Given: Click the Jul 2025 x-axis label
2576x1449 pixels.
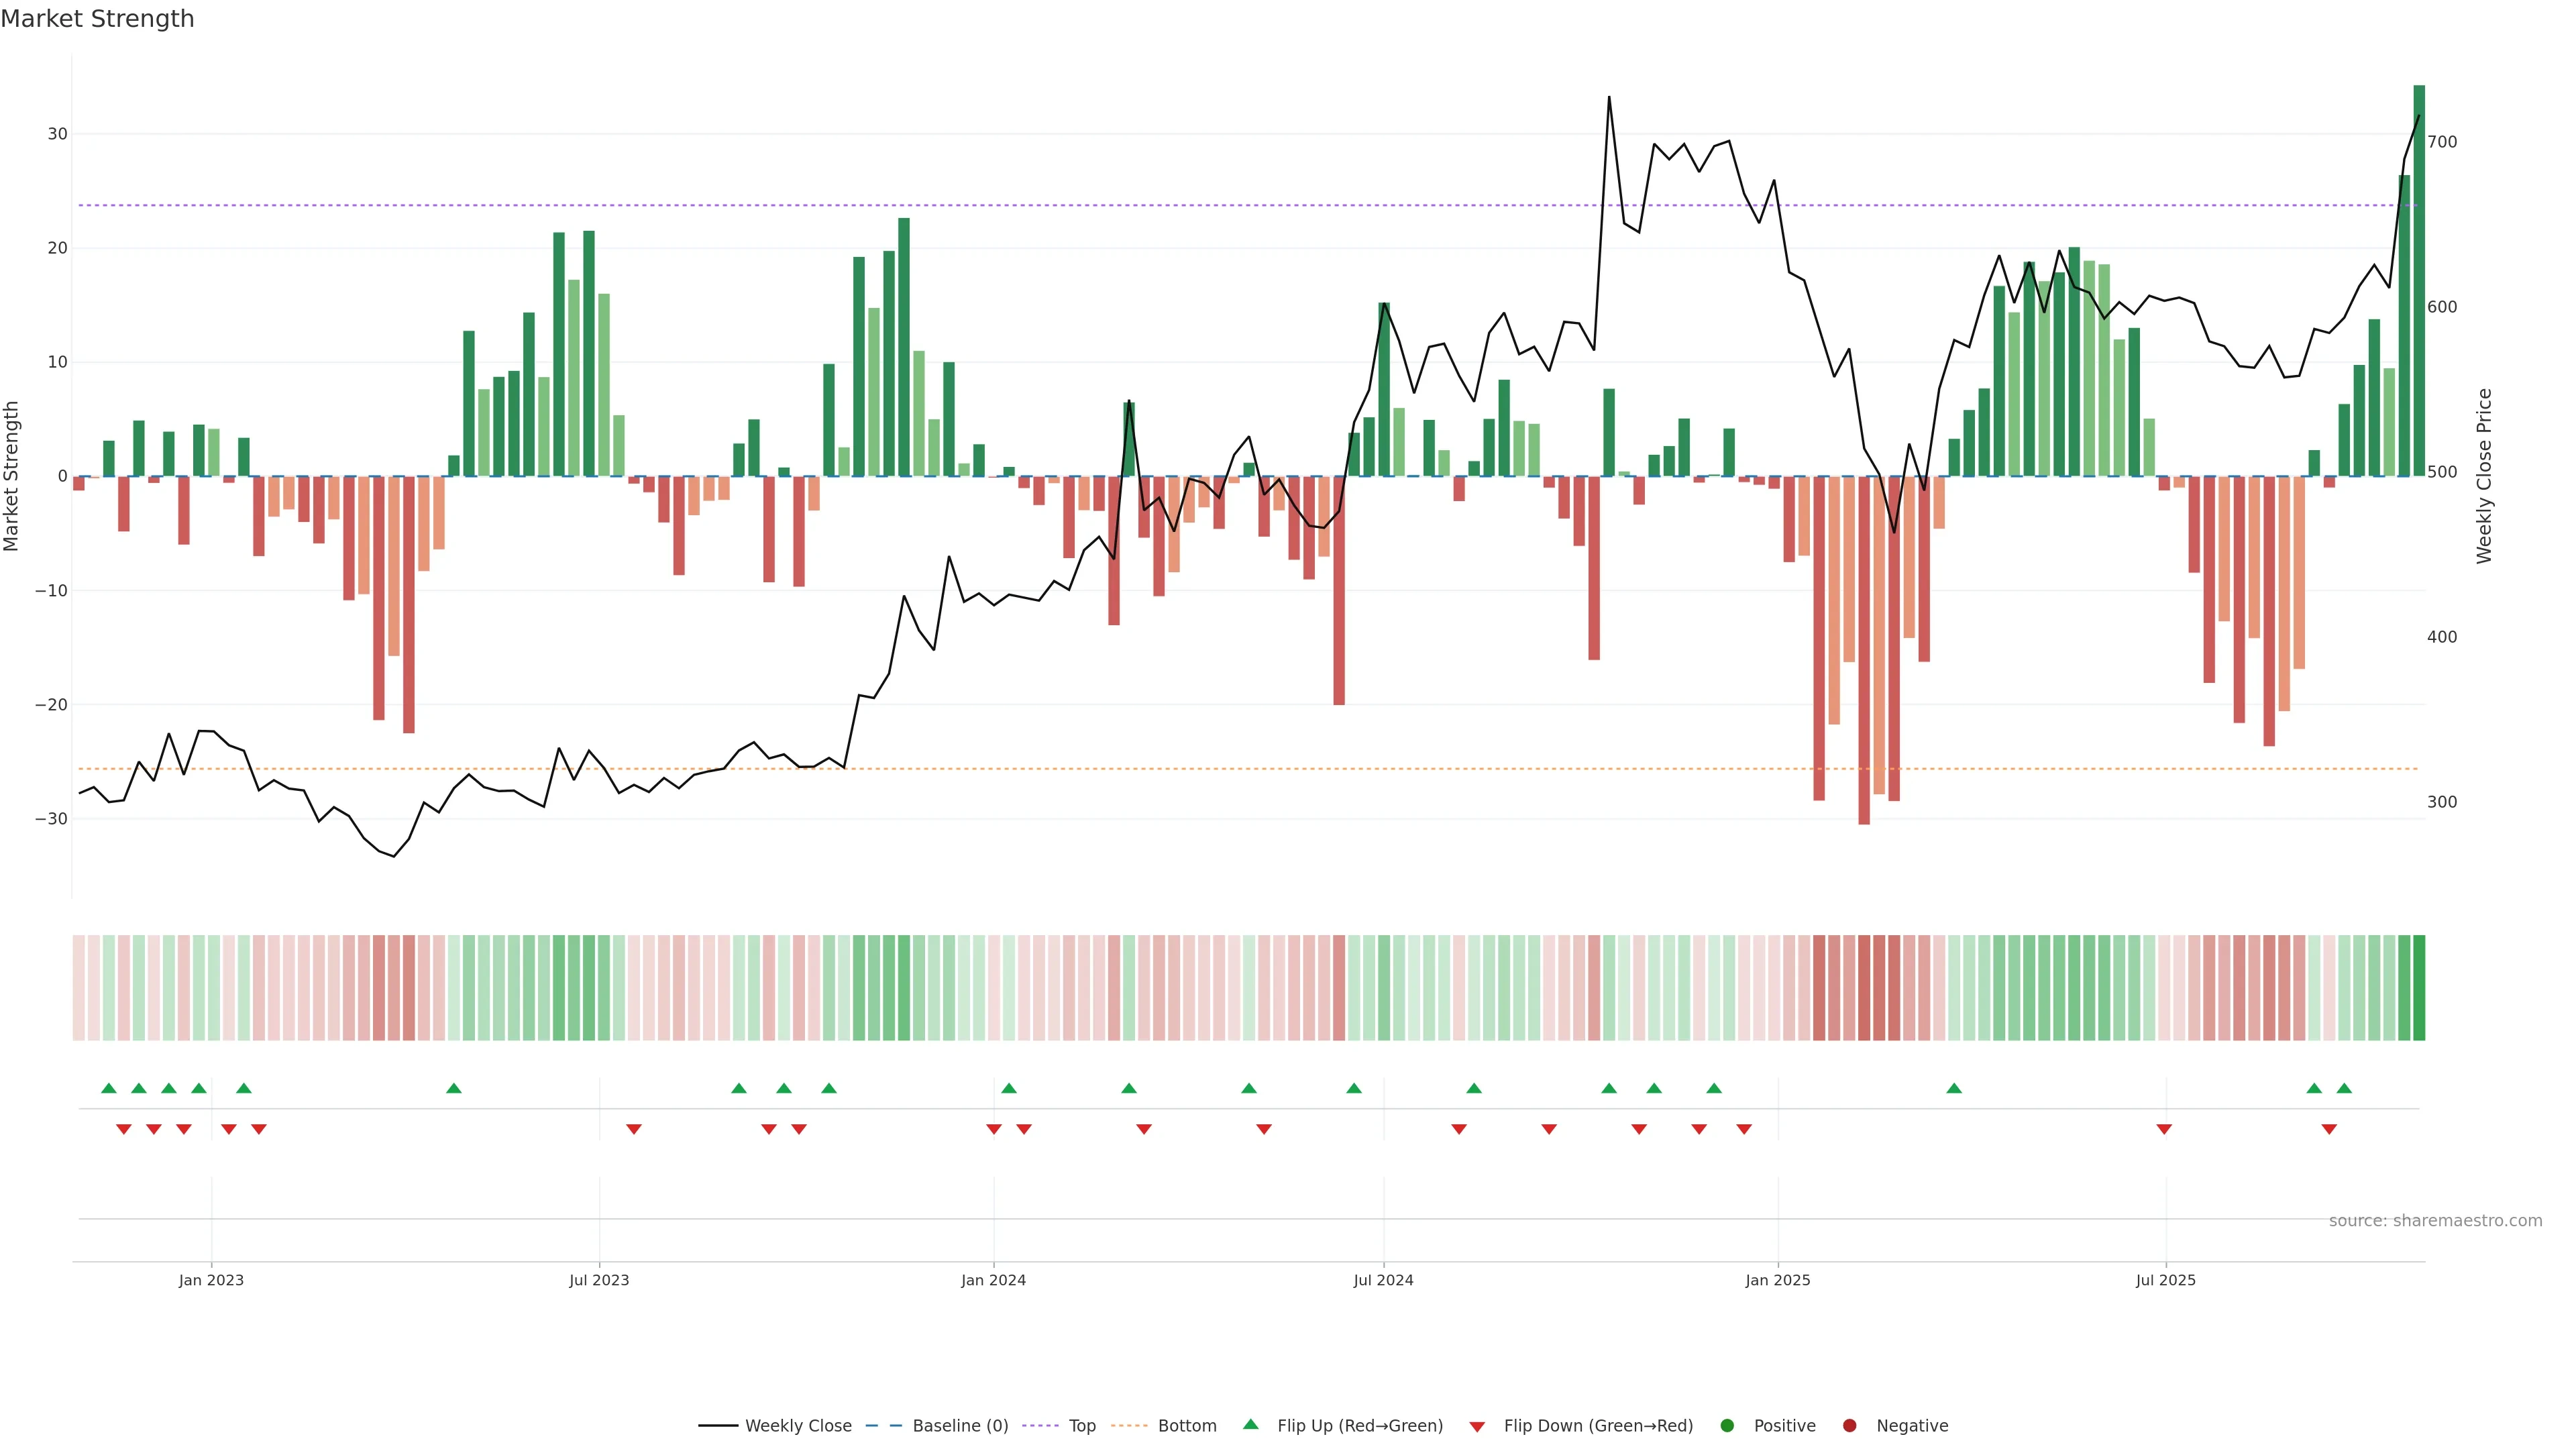Looking at the screenshot, I should pyautogui.click(x=2165, y=1280).
